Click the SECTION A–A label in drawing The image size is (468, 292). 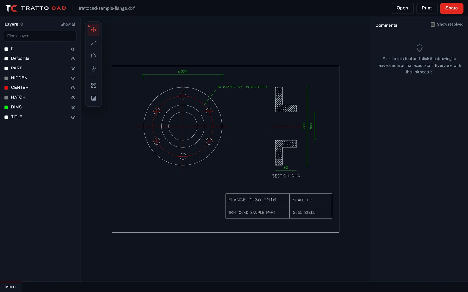[286, 176]
